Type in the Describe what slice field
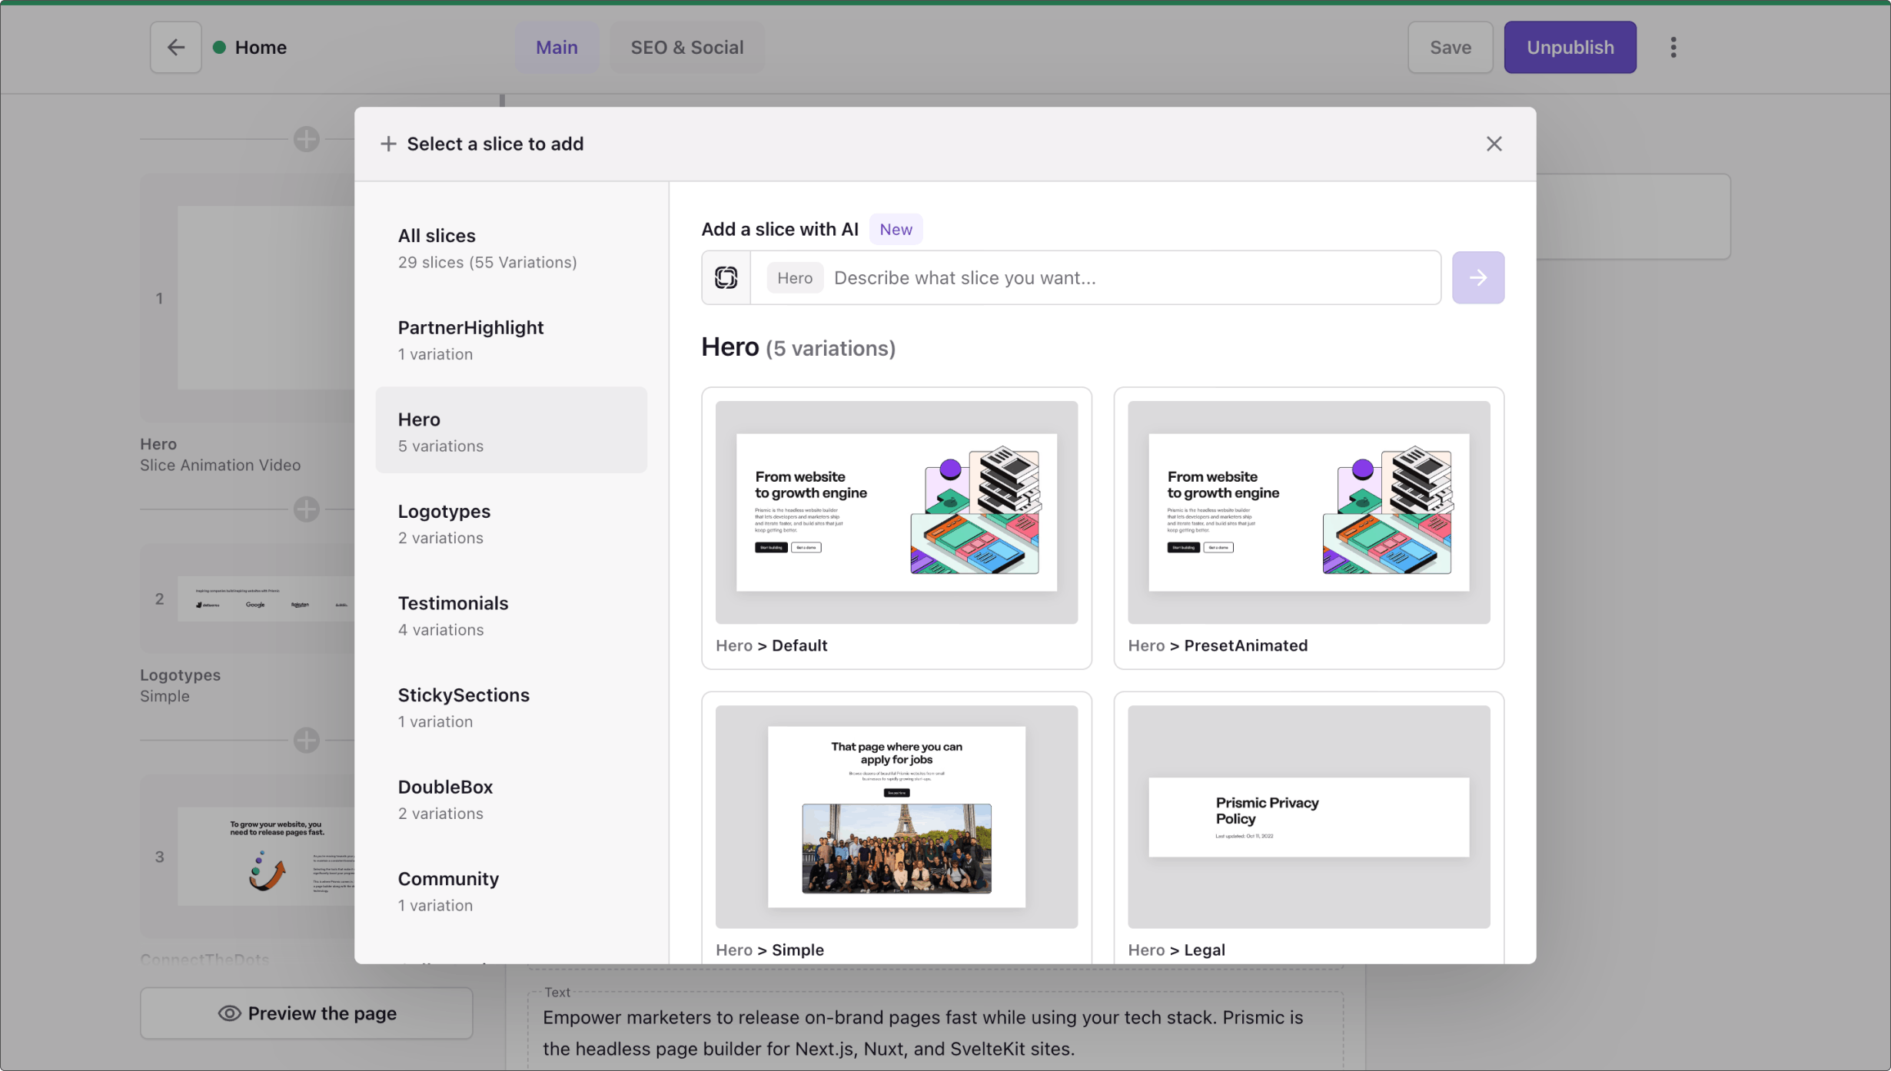The width and height of the screenshot is (1891, 1071). (x=1130, y=277)
